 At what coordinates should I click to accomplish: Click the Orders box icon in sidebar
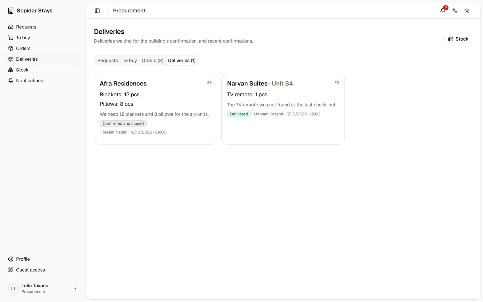pos(11,48)
